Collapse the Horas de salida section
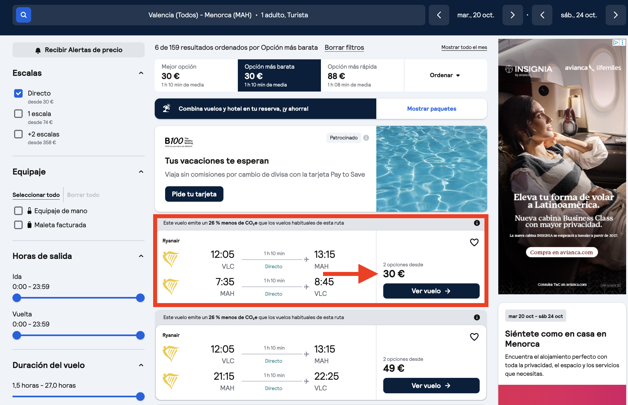Image resolution: width=628 pixels, height=405 pixels. (x=141, y=256)
